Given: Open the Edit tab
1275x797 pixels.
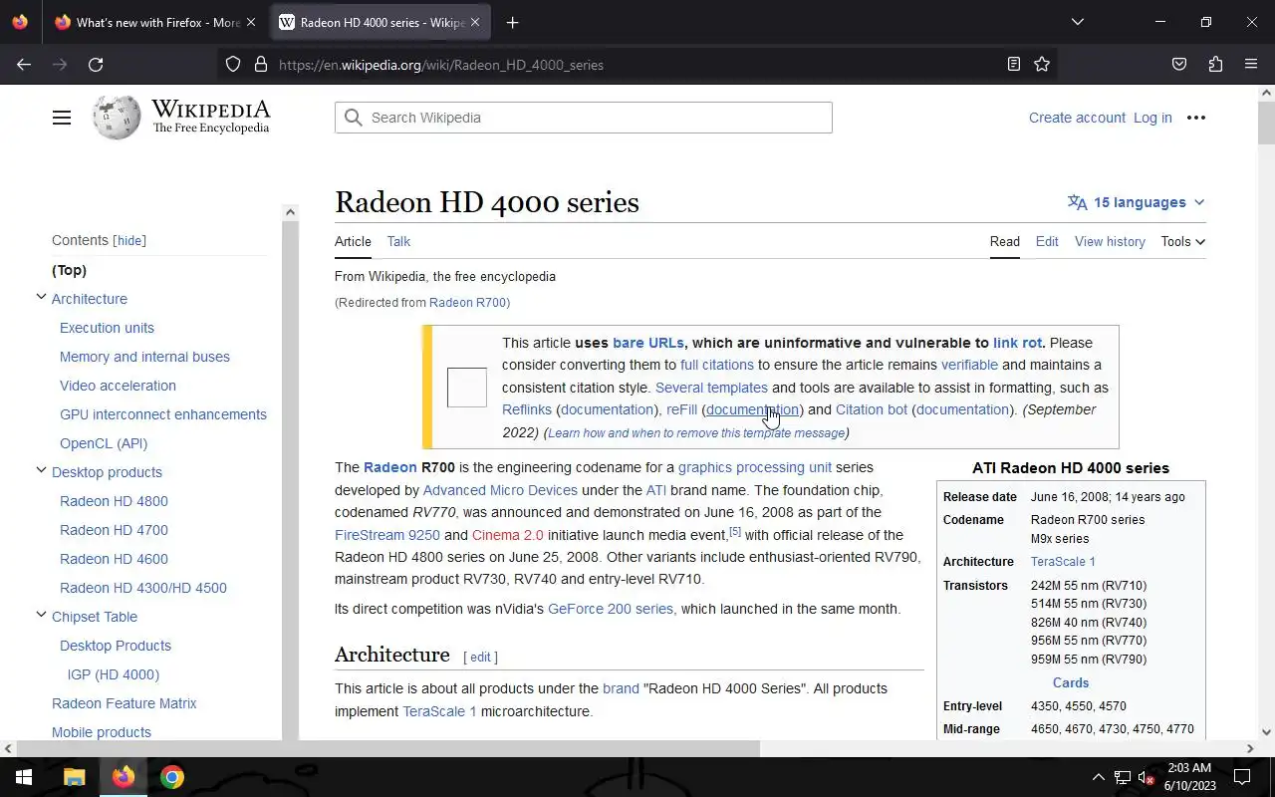Looking at the screenshot, I should click(x=1047, y=241).
